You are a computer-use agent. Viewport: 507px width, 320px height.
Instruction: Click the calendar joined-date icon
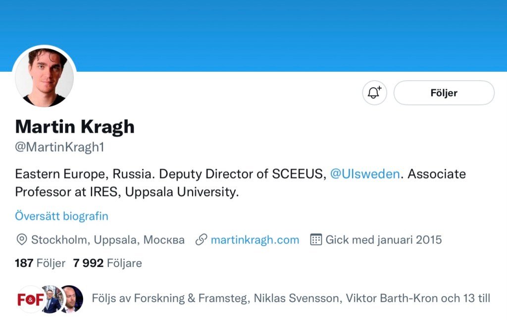[316, 240]
